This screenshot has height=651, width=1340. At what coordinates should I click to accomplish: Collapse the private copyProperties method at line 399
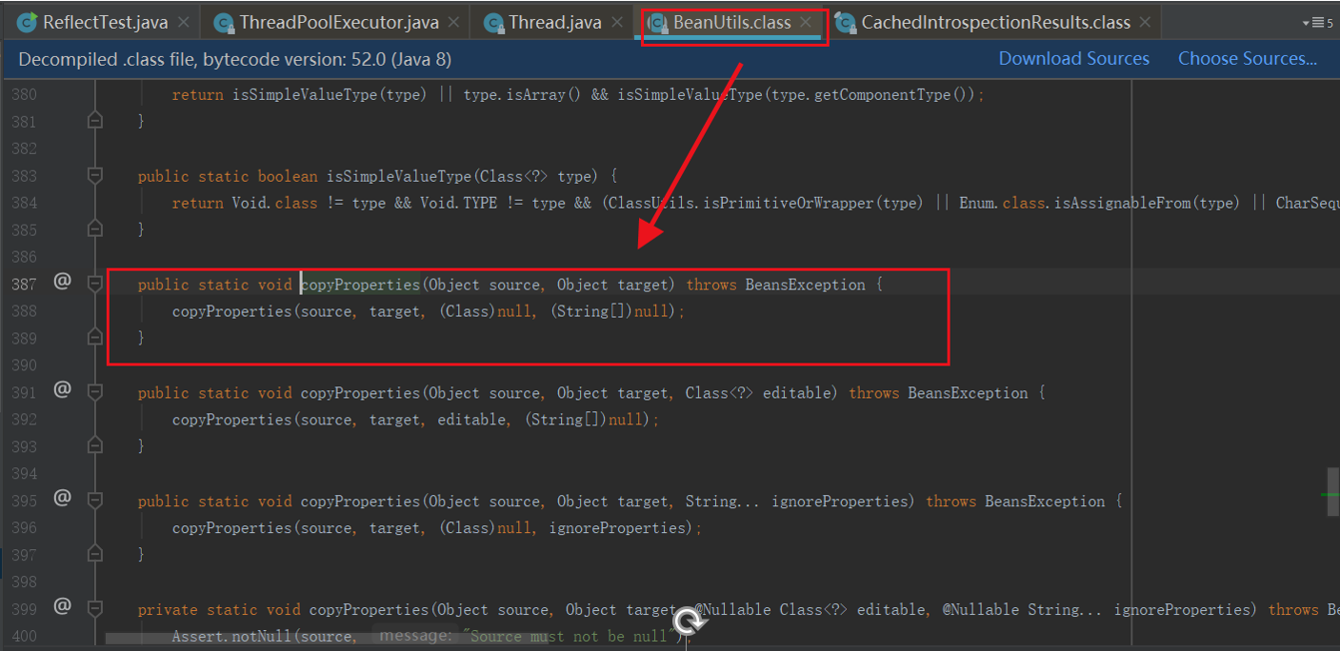94,609
